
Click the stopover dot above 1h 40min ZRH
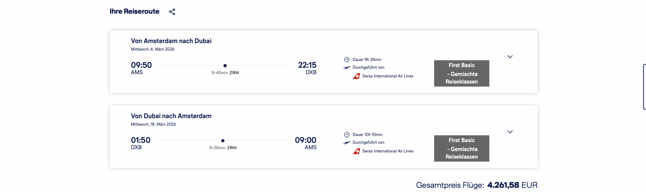pyautogui.click(x=225, y=66)
